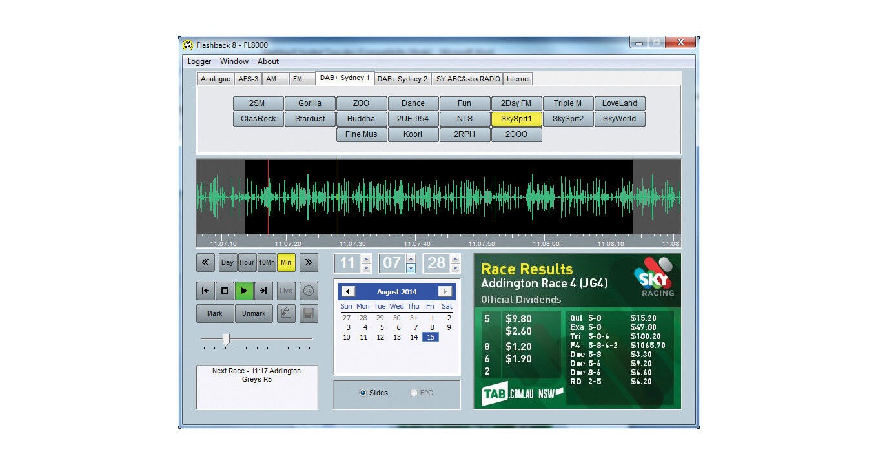Pick the Fine Mus station
878x465 pixels.
pyautogui.click(x=362, y=134)
